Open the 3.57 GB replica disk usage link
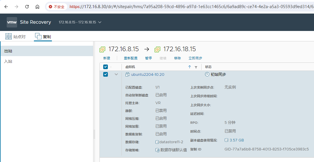Screen dimensions: 314x162 [237, 140]
